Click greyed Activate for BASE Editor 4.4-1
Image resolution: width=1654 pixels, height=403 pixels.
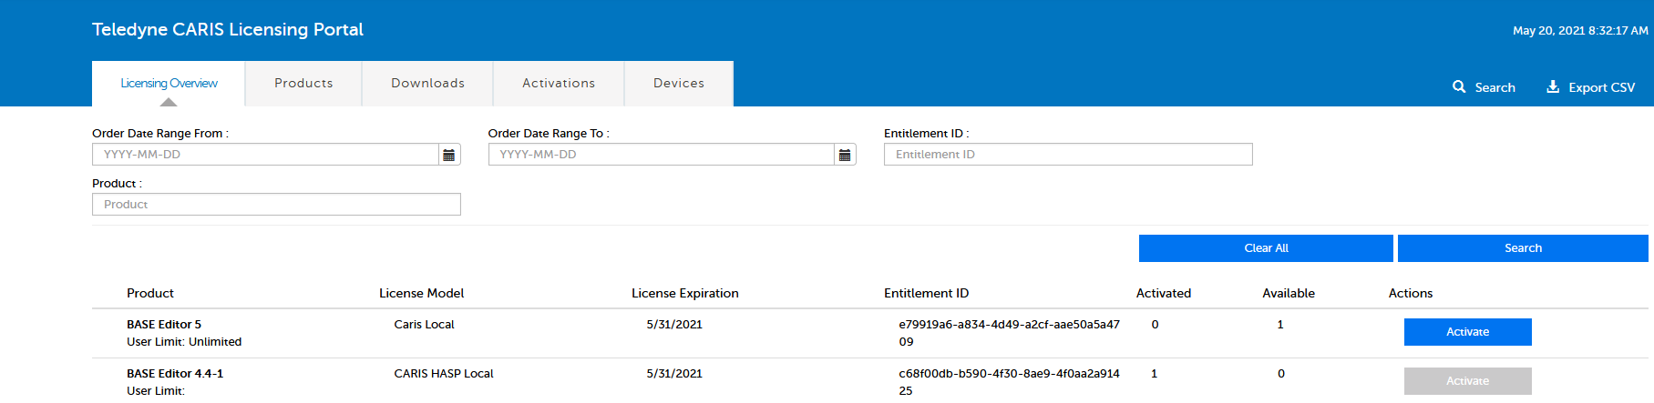(x=1467, y=381)
